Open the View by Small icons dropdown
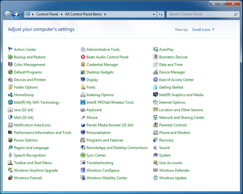Screen dimensions: 243x194 203,30
